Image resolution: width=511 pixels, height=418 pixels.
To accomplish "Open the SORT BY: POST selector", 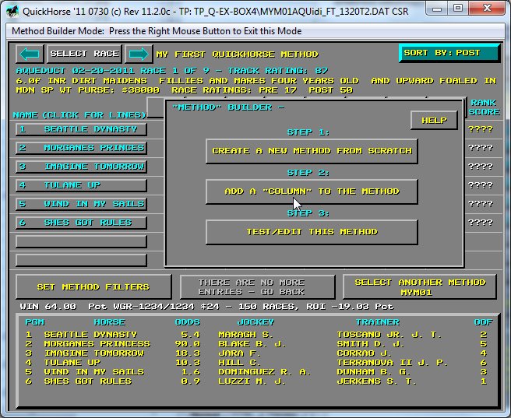I will click(449, 53).
